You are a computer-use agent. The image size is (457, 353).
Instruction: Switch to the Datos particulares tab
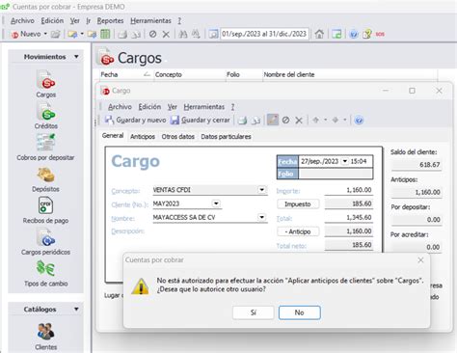tap(226, 137)
